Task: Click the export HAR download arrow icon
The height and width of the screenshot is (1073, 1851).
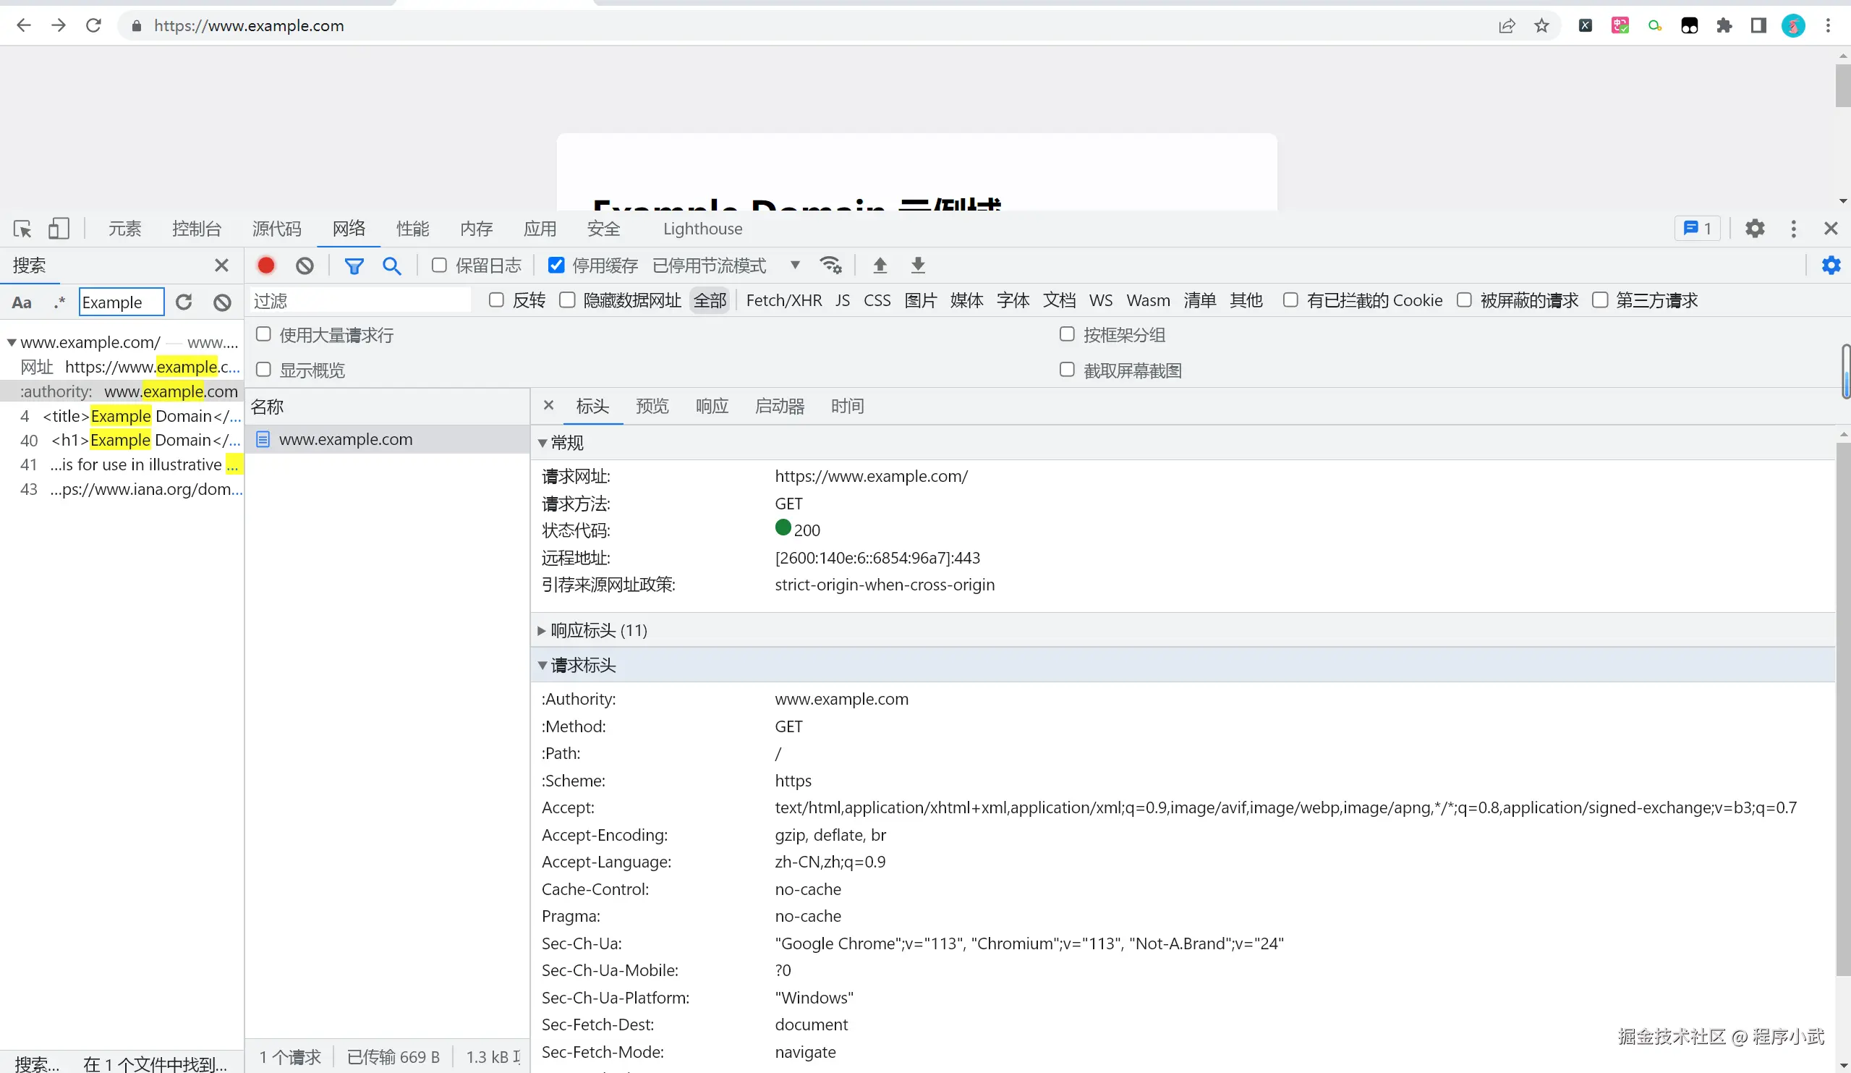Action: 918,266
